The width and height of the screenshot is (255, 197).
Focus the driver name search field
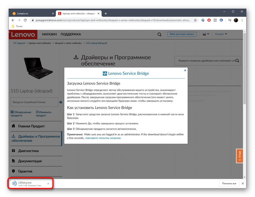[208, 61]
